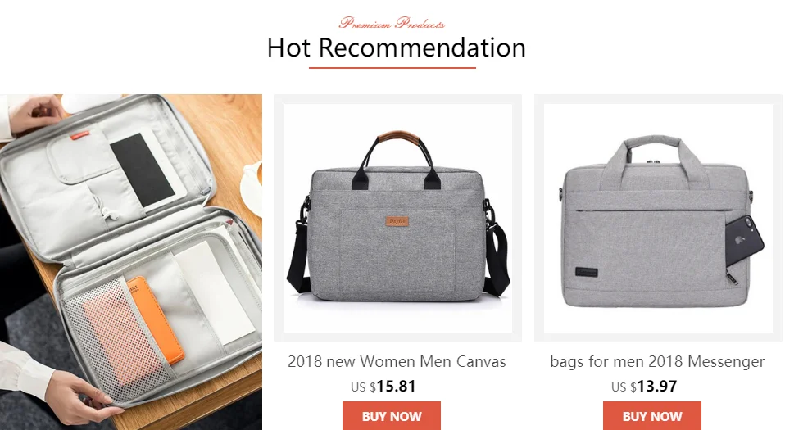Click the US $13.97 price

coord(644,387)
